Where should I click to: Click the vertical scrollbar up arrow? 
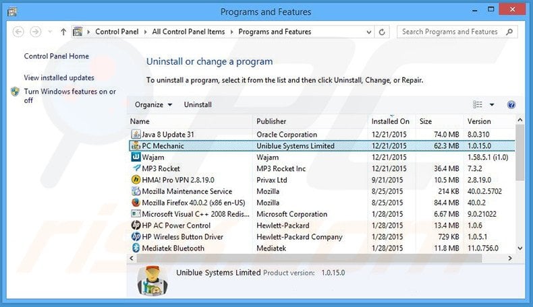coord(520,120)
